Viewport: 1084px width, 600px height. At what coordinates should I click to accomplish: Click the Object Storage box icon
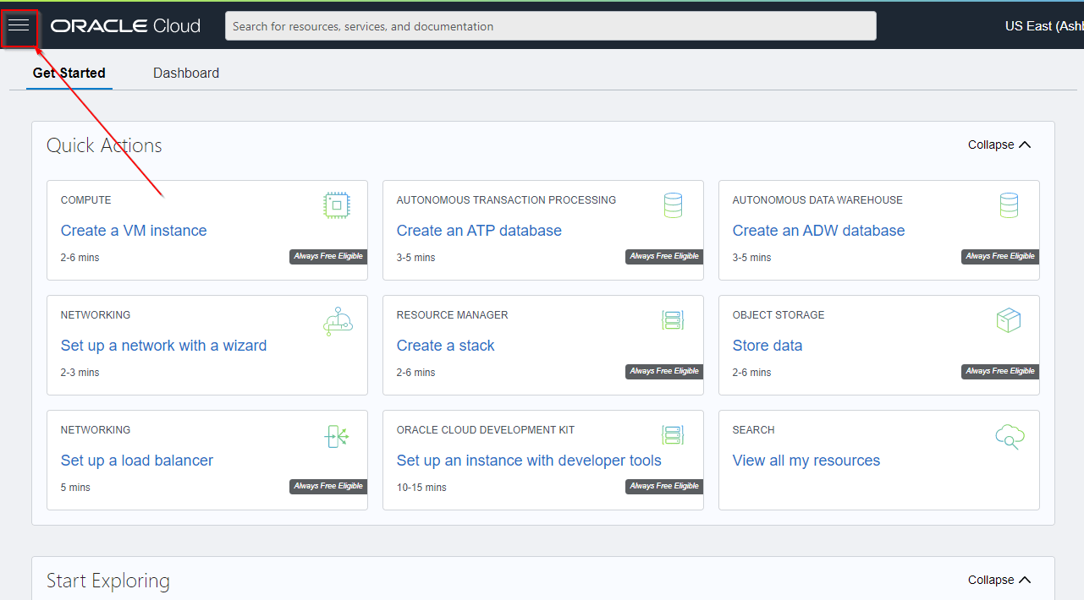[x=1009, y=320]
